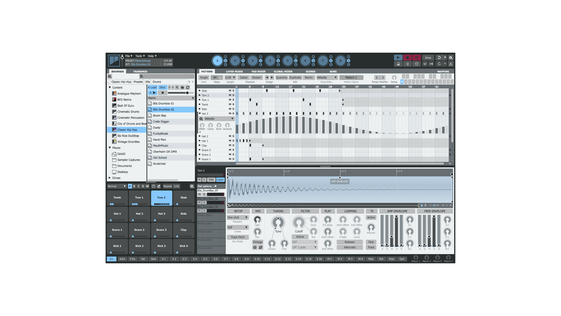Open Velocity lane gear settings
The width and height of the screenshot is (561, 316).
pos(201,119)
